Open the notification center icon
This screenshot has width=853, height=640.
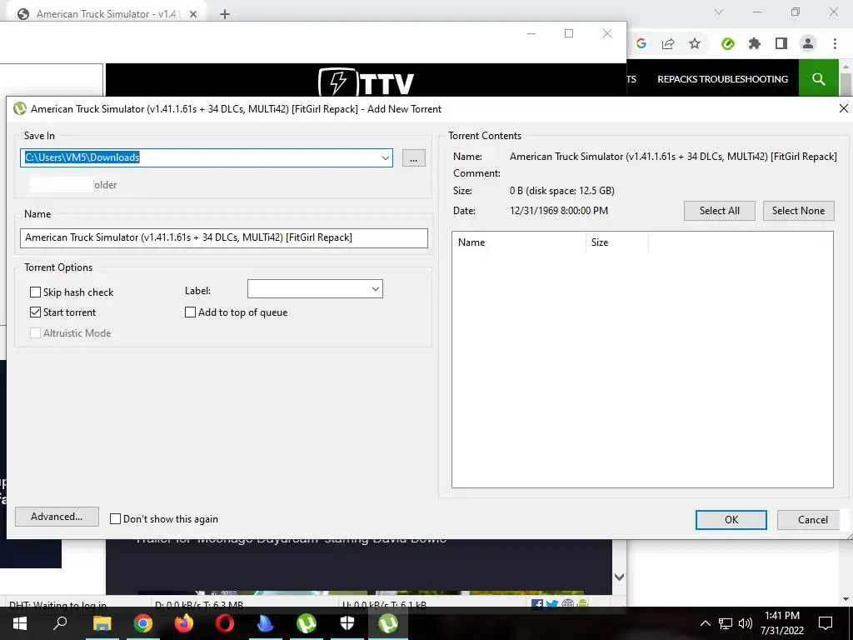[826, 623]
